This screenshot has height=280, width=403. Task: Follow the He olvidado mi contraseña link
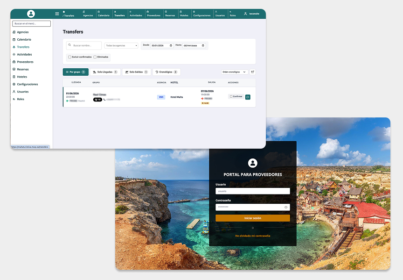tap(252, 236)
